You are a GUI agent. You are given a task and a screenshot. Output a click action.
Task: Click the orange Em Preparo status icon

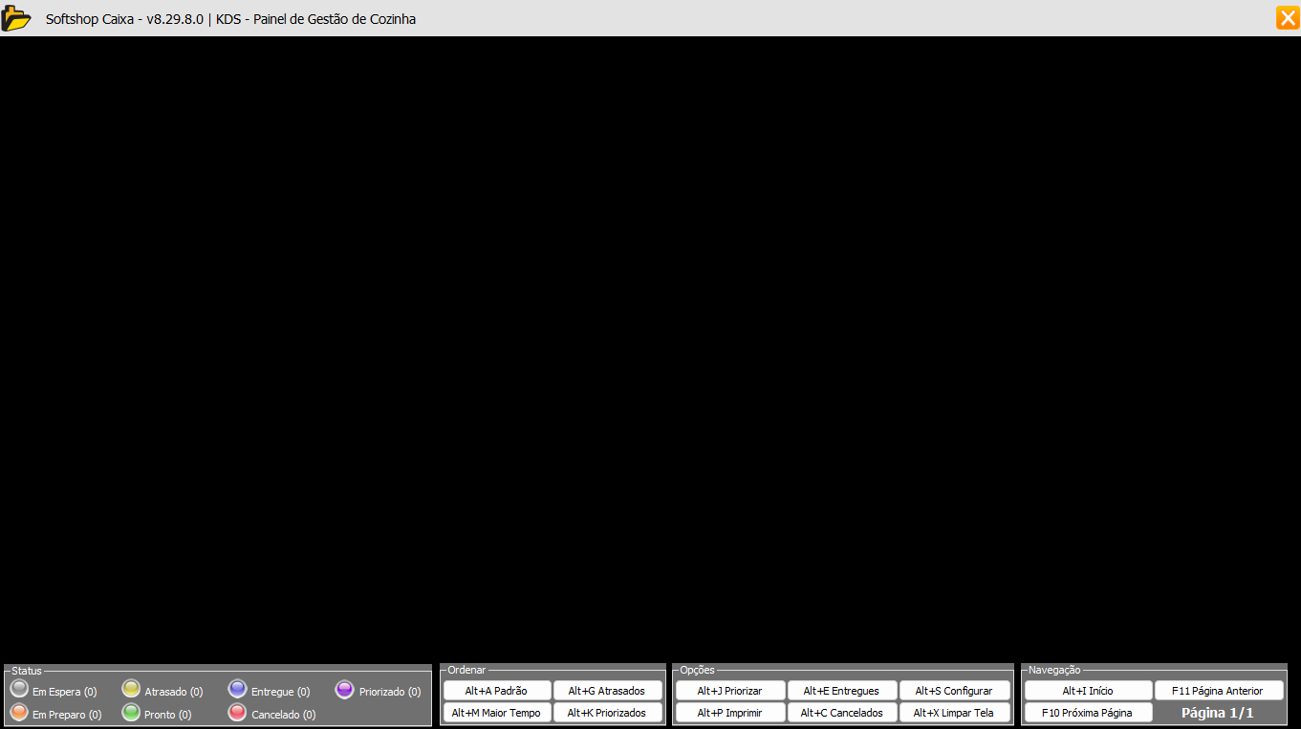19,712
